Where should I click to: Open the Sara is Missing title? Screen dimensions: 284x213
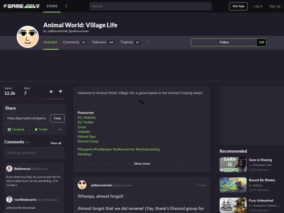pyautogui.click(x=260, y=160)
